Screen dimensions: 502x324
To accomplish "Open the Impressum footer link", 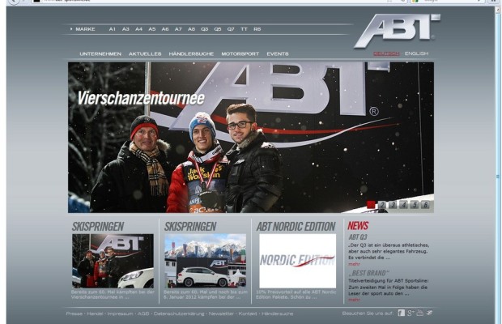I will [x=120, y=313].
